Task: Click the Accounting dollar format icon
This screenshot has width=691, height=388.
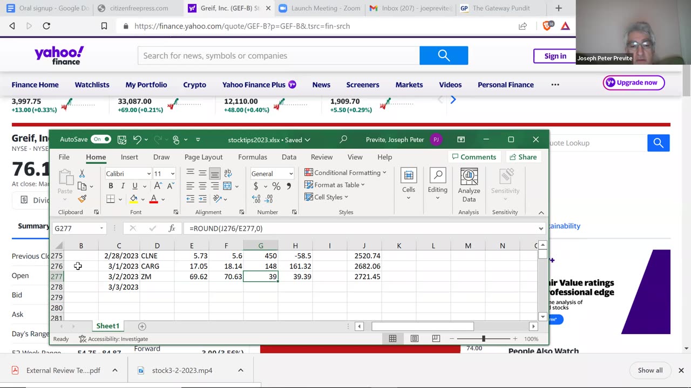Action: click(255, 186)
